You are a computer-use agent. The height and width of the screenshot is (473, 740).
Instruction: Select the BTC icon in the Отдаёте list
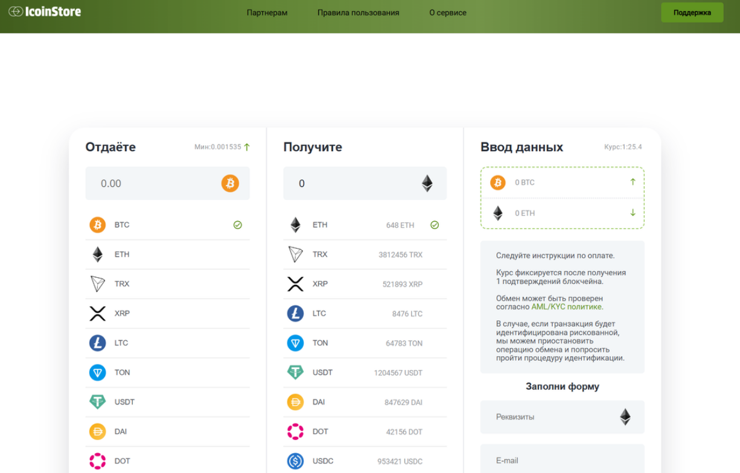coord(97,224)
